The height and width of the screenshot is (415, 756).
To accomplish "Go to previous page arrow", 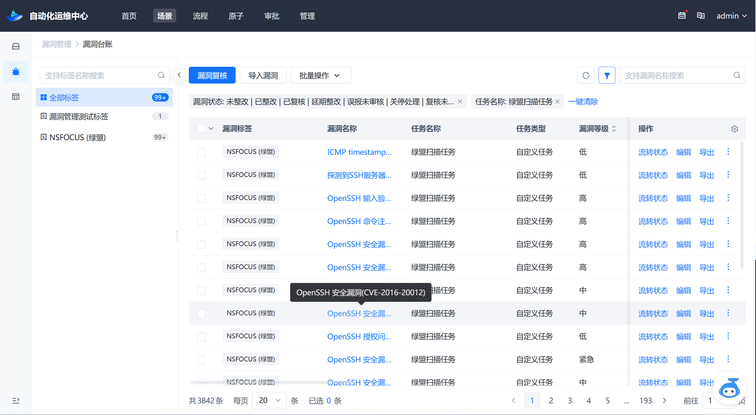I will pos(513,401).
